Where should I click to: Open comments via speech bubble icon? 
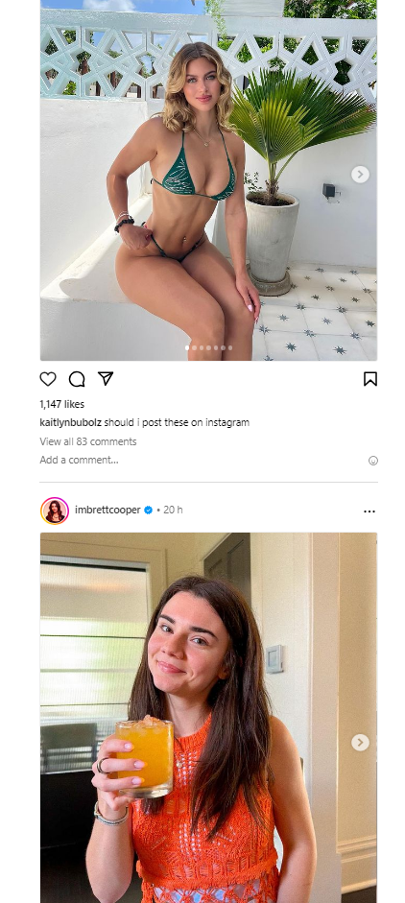point(77,379)
